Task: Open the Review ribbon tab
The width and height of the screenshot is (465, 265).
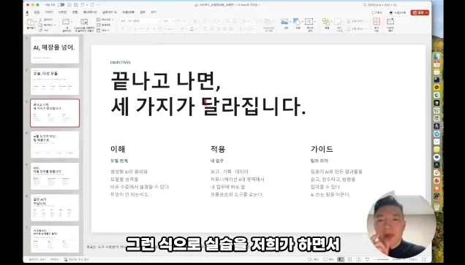Action: coord(143,12)
